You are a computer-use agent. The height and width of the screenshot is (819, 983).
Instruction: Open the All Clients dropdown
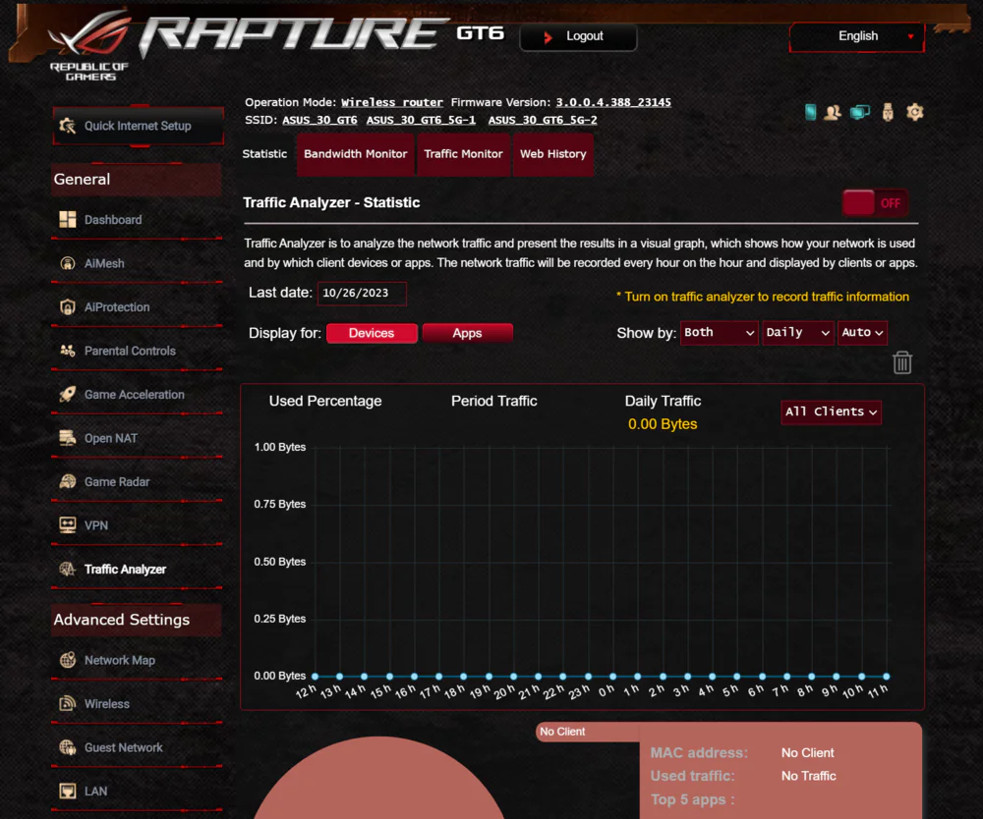832,412
